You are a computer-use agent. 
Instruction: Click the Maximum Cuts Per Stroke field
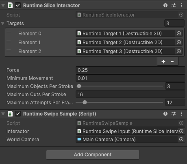(130, 94)
